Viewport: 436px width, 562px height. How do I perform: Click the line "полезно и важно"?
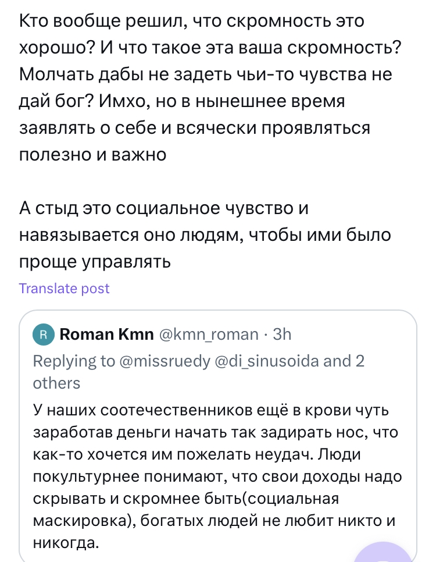coord(93,154)
